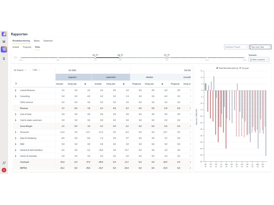This screenshot has height=205, width=274.
Task: Select the Actuele sub-tab
Action: coord(15,47)
